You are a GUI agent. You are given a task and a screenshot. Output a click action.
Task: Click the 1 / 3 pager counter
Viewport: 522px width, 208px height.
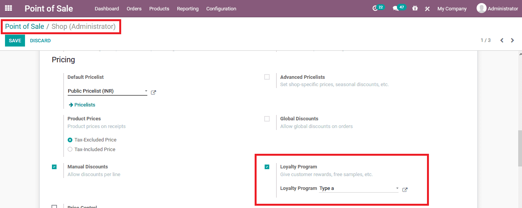485,40
